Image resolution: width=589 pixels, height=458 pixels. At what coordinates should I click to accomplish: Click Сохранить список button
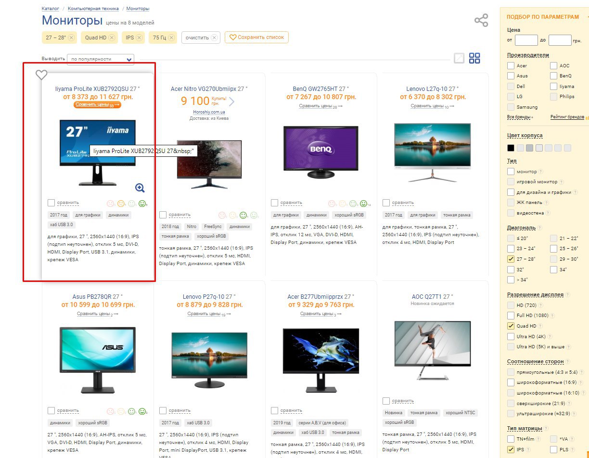(256, 37)
